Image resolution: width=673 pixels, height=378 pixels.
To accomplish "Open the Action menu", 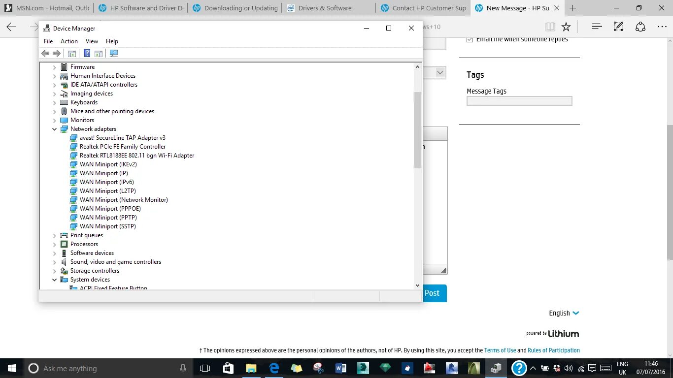I will (69, 41).
